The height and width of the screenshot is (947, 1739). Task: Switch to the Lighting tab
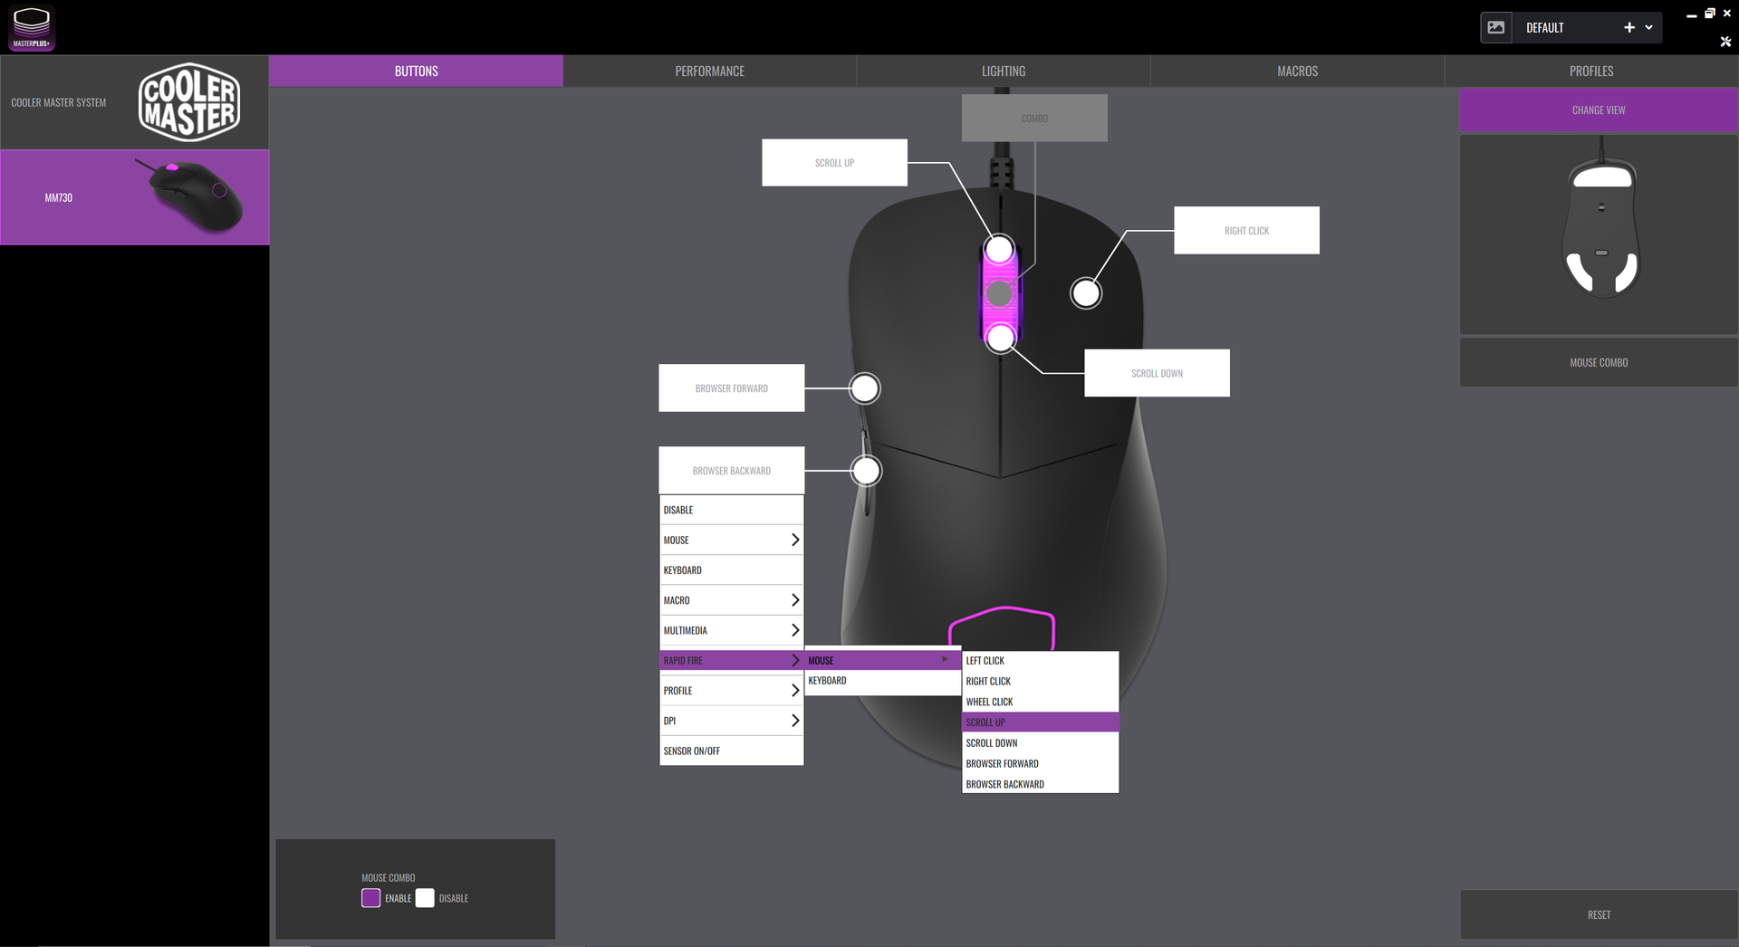point(1004,71)
